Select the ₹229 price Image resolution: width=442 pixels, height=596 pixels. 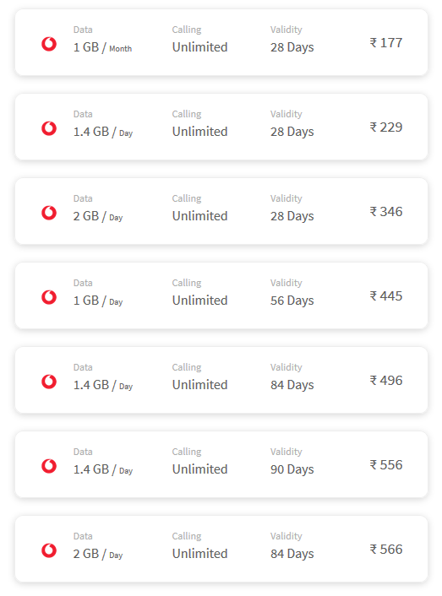[386, 127]
